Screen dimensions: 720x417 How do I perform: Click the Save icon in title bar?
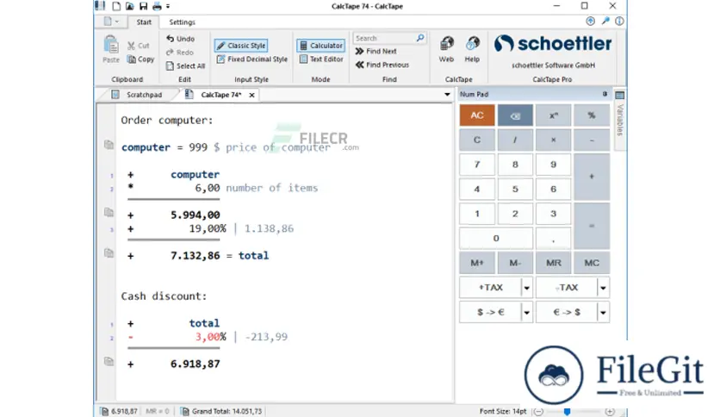coord(143,6)
